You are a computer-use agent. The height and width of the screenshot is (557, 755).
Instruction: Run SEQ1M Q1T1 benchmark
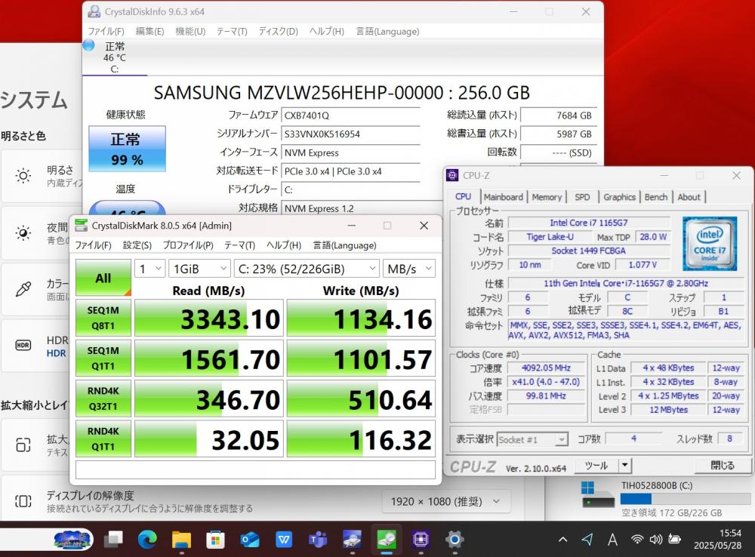tap(103, 359)
